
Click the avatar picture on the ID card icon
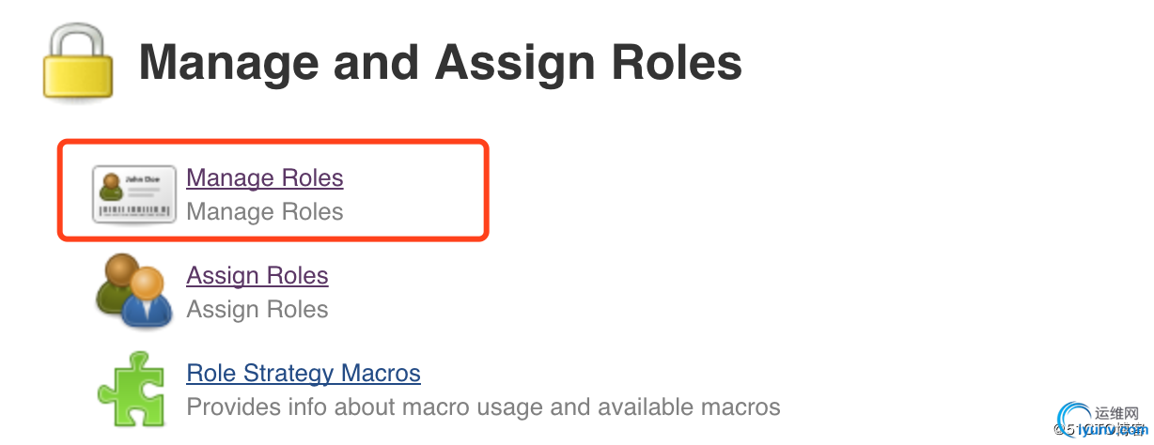coord(112,187)
